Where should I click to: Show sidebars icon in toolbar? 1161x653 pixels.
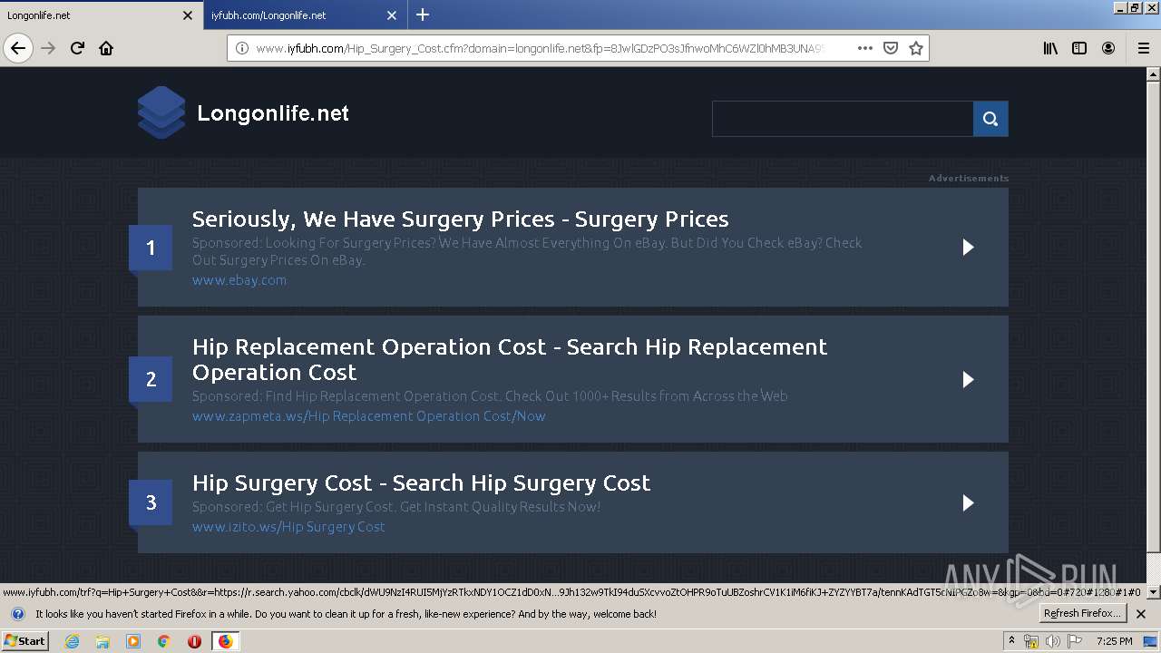(x=1079, y=48)
